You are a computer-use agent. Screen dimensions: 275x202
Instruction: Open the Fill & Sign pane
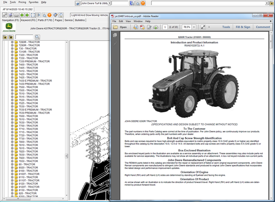(x=243, y=27)
